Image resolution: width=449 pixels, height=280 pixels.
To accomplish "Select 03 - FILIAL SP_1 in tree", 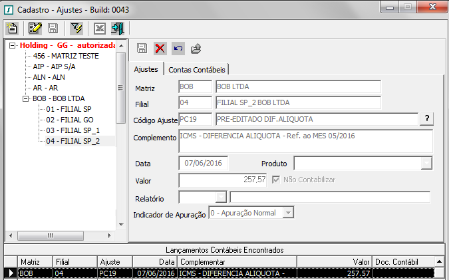I will click(73, 130).
